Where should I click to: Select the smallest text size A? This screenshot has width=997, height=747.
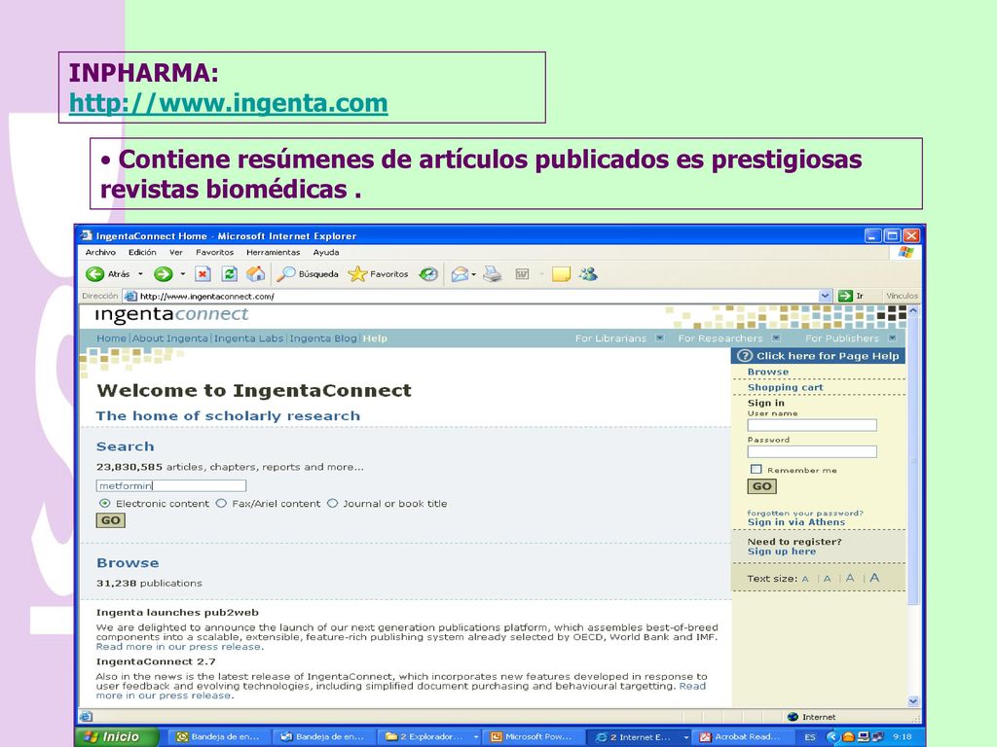[805, 579]
